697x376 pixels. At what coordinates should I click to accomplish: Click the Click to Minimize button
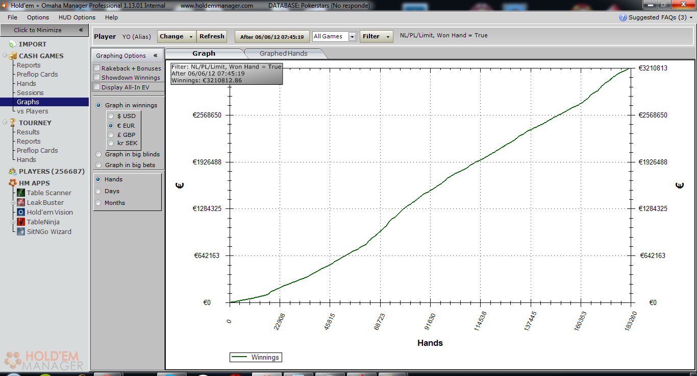tap(44, 30)
